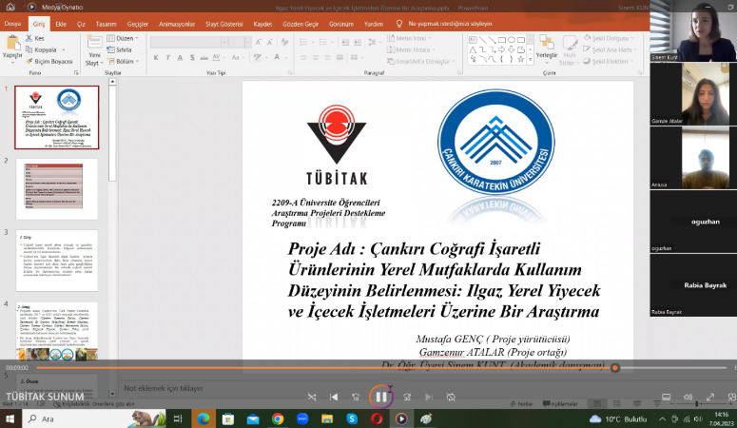Open Şekil Ana Hattı outline dropdown
The image size is (737, 428).
pyautogui.click(x=611, y=49)
